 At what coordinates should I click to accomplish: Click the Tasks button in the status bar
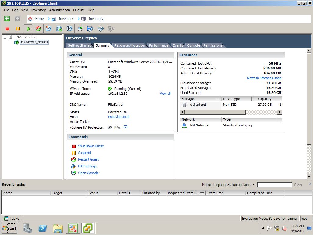click(12, 219)
